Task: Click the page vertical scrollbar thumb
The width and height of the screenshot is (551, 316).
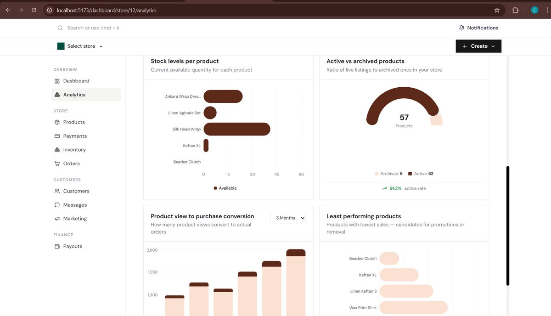Action: (508, 226)
